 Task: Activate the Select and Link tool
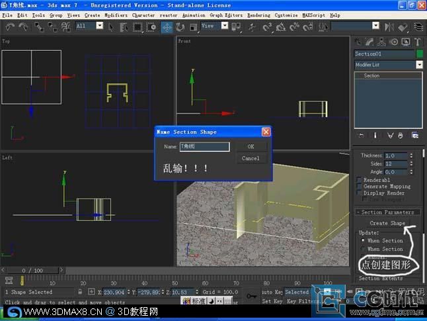click(x=39, y=26)
